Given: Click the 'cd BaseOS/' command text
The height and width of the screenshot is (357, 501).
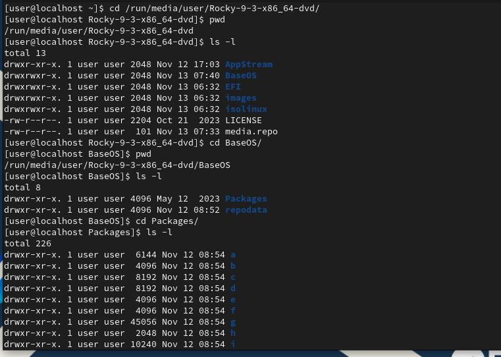Looking at the screenshot, I should click(236, 143).
